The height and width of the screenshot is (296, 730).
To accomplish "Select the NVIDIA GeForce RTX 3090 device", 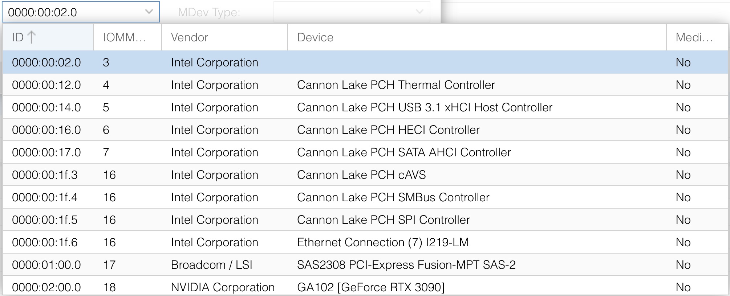I will point(218,287).
